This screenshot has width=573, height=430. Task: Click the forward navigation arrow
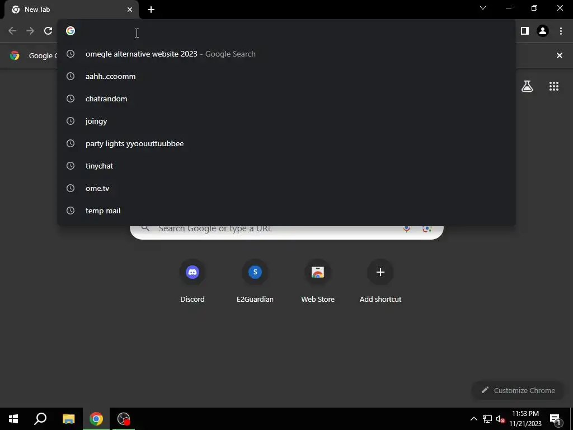tap(30, 31)
